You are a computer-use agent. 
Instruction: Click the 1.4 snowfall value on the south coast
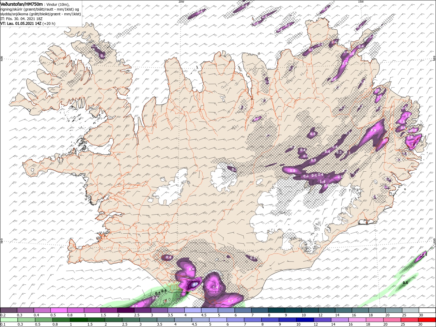click(215, 287)
